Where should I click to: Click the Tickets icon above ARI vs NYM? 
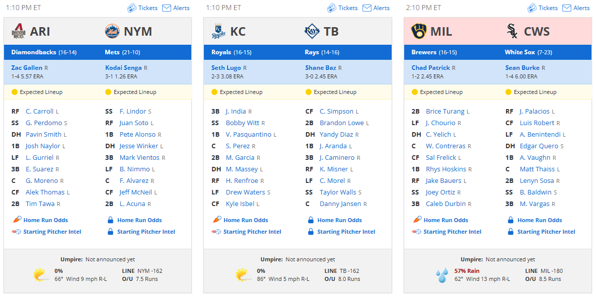click(131, 8)
